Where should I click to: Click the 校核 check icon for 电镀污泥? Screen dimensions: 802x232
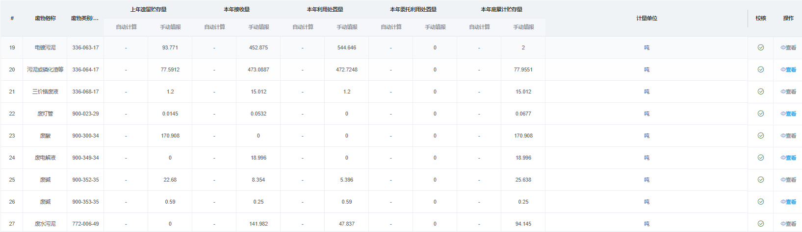(760, 47)
